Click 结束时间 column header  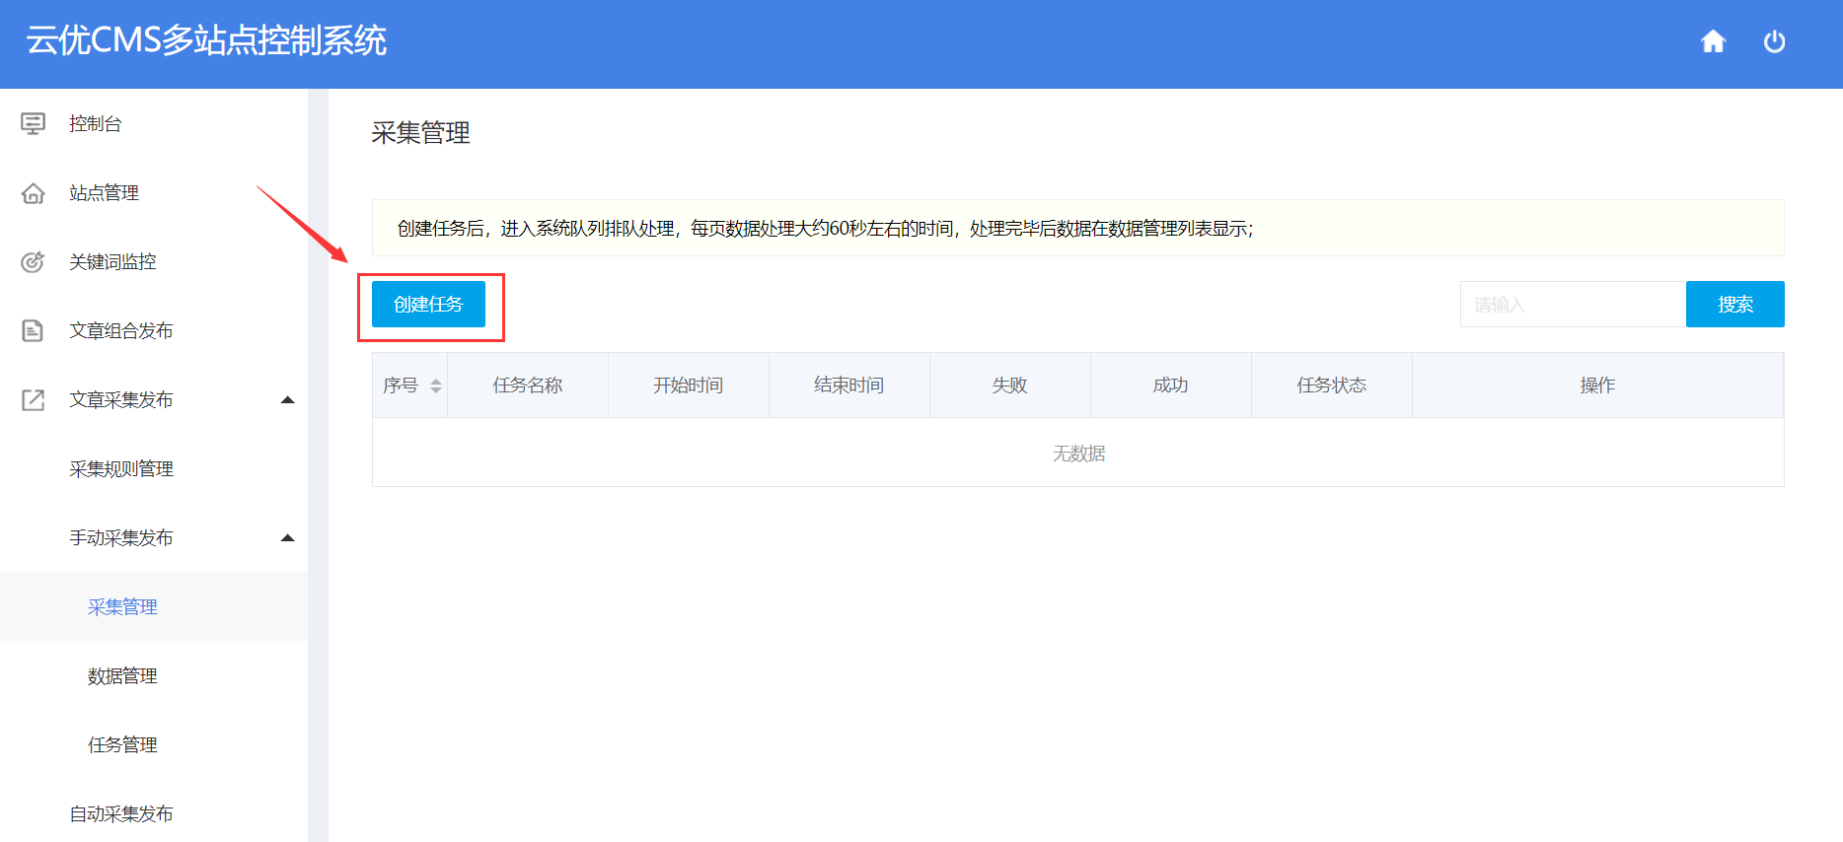[x=849, y=386]
